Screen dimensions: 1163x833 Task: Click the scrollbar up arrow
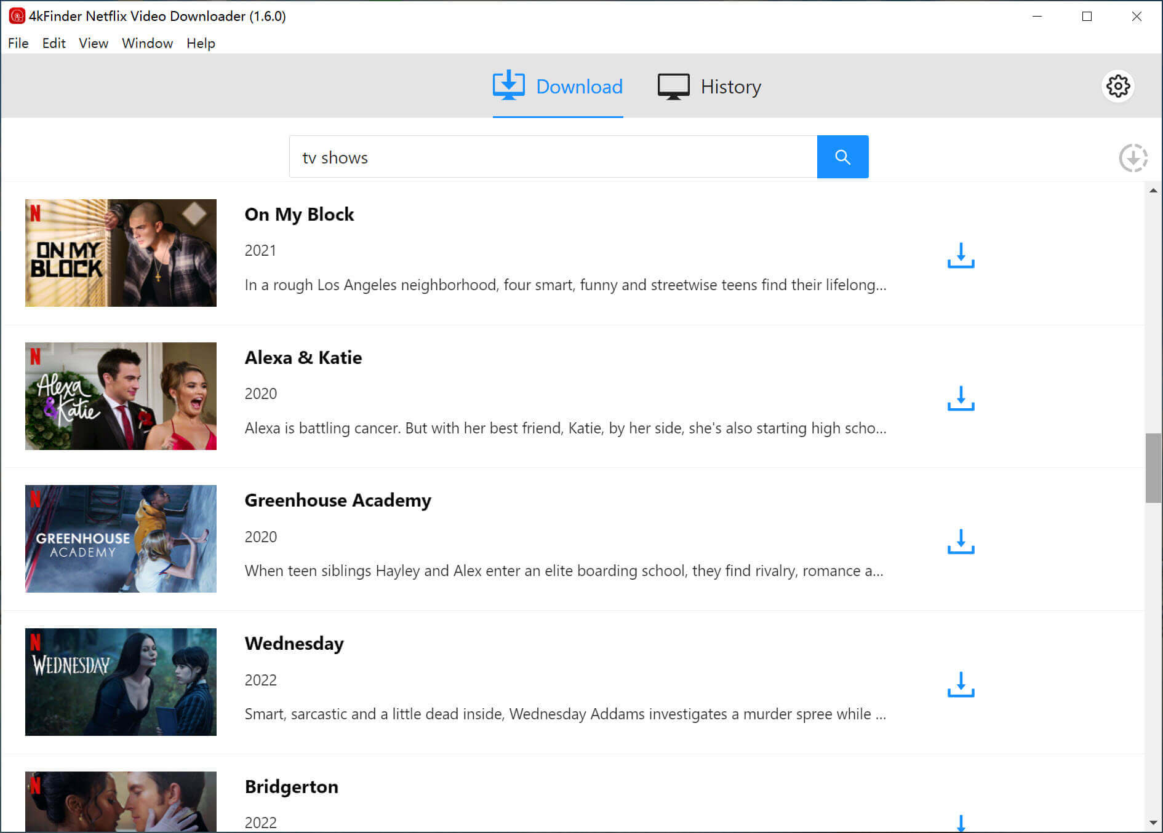(x=1153, y=191)
